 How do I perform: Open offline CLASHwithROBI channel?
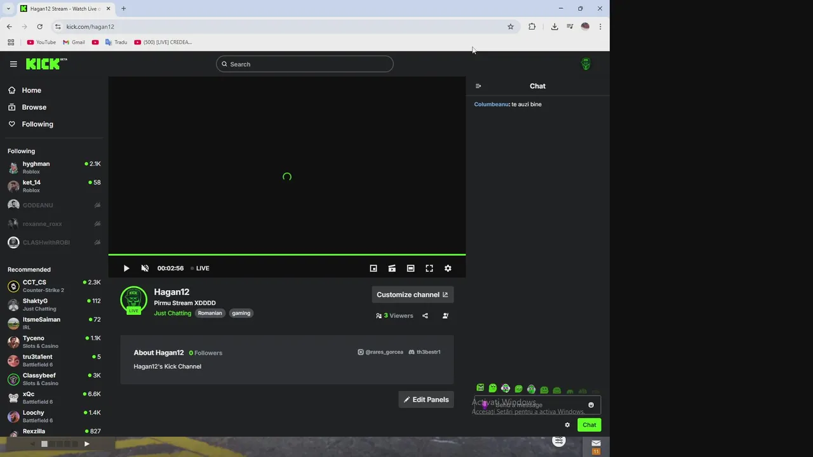tap(54, 242)
